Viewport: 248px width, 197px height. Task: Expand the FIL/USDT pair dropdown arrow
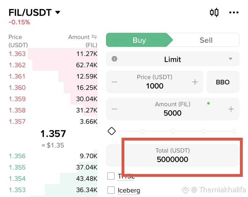pyautogui.click(x=58, y=12)
